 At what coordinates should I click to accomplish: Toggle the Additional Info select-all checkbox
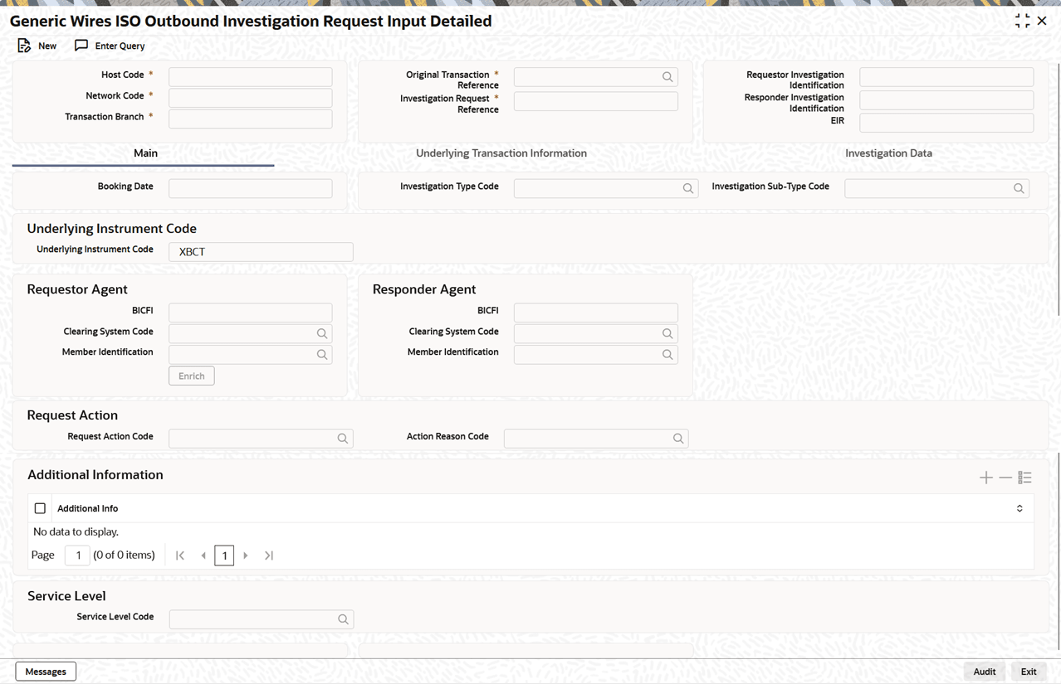[40, 508]
